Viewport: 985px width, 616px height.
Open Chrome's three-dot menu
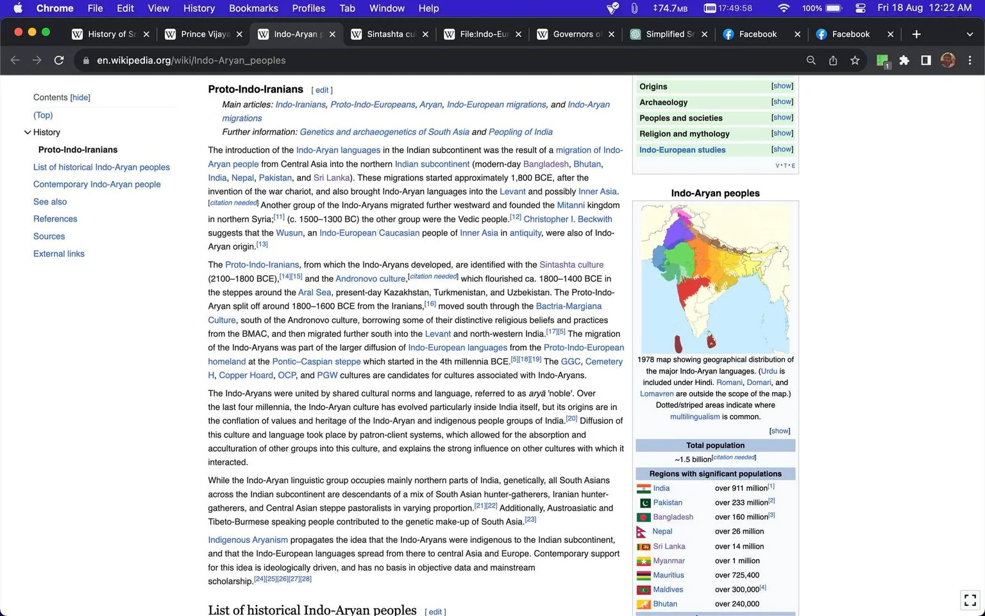click(970, 60)
